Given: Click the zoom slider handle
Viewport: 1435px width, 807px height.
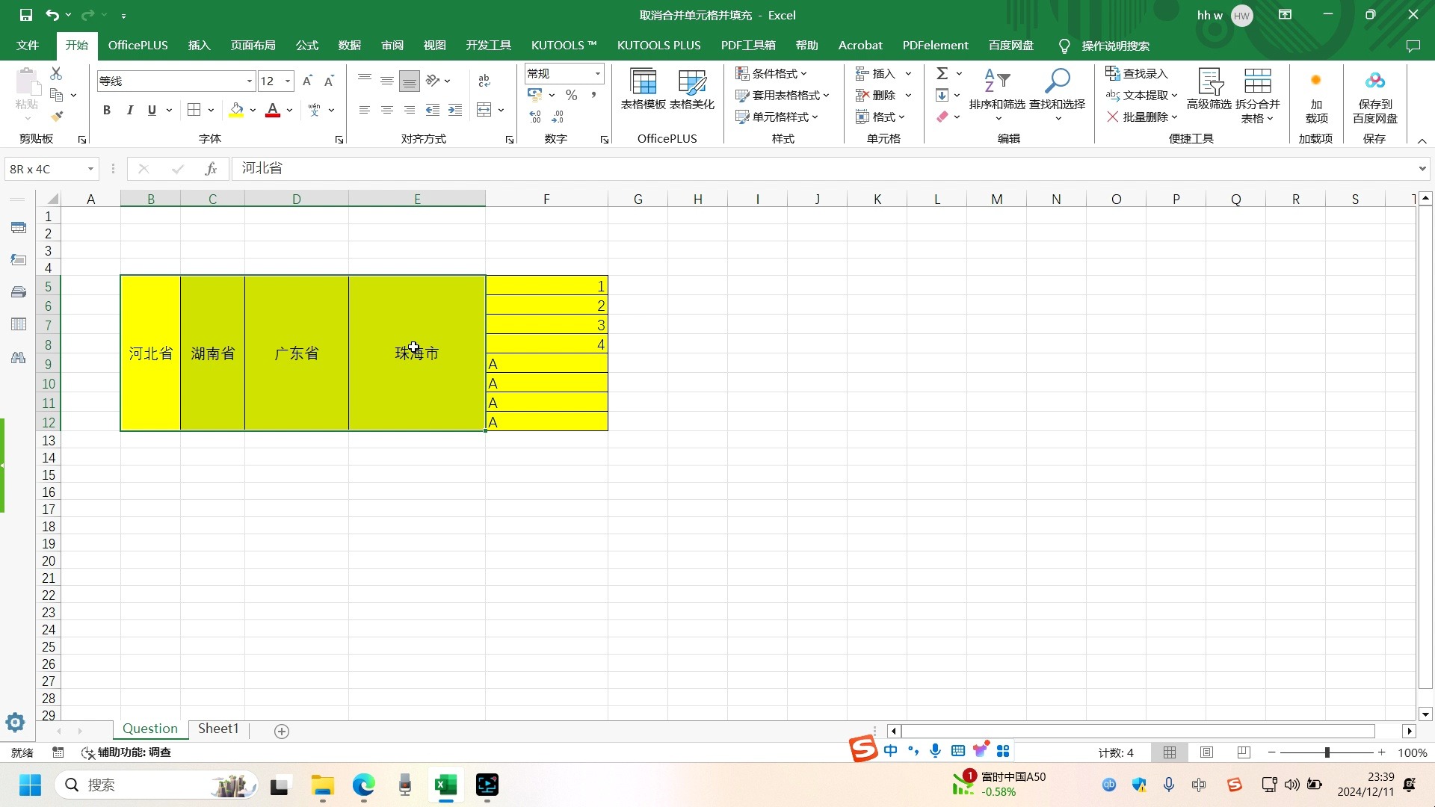Looking at the screenshot, I should (1327, 752).
